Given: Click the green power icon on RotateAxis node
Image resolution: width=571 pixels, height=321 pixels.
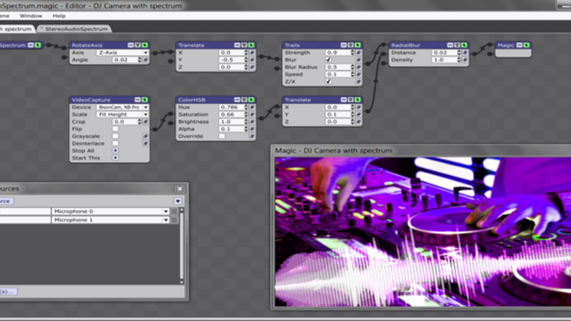Looking at the screenshot, I should 144,45.
